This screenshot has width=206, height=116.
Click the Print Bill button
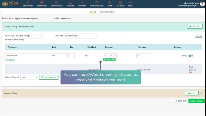click(195, 26)
